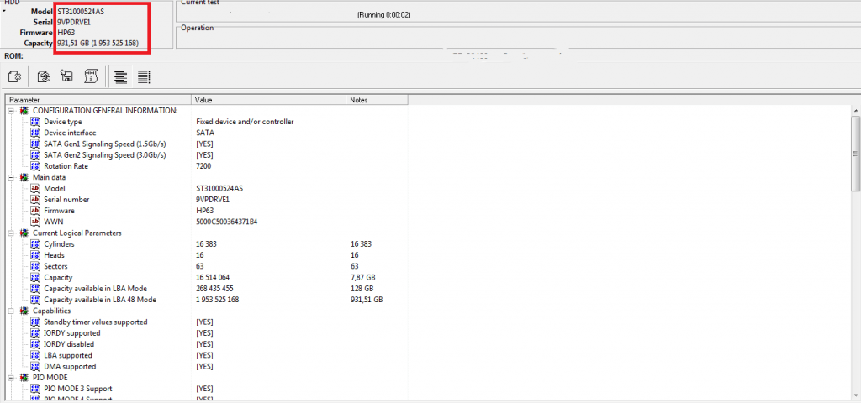861x403 pixels.
Task: Click the reload document toolbar icon
Action: coord(44,77)
